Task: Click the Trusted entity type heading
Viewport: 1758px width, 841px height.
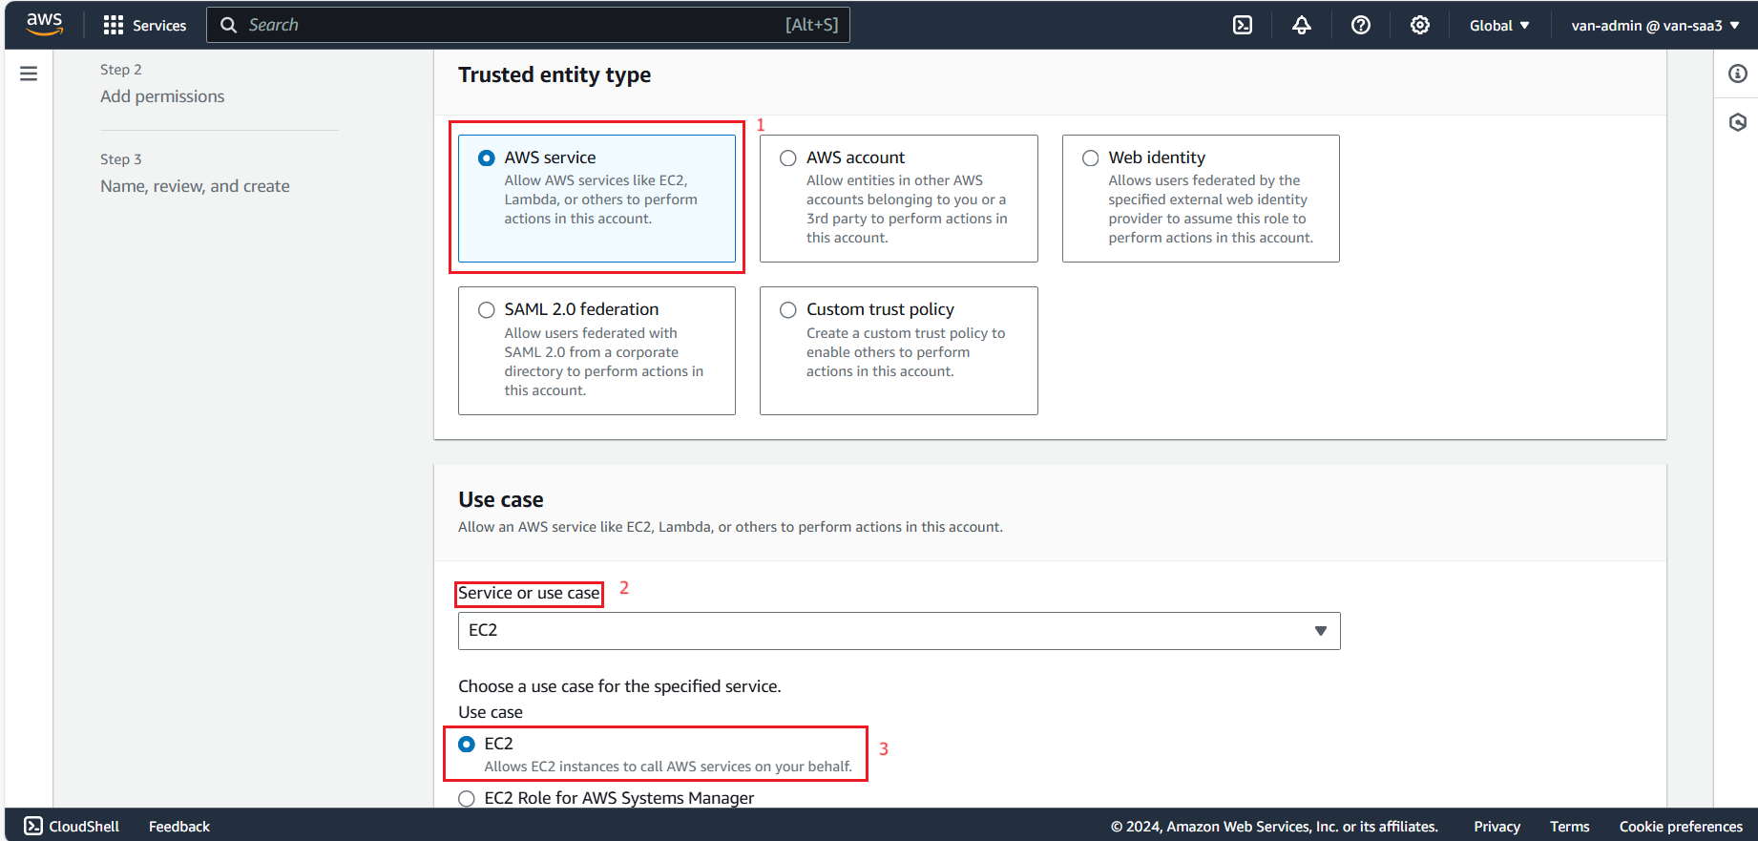Action: 555,74
